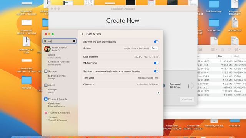Open Media and Purchases result
The image size is (246, 138).
[59, 63]
